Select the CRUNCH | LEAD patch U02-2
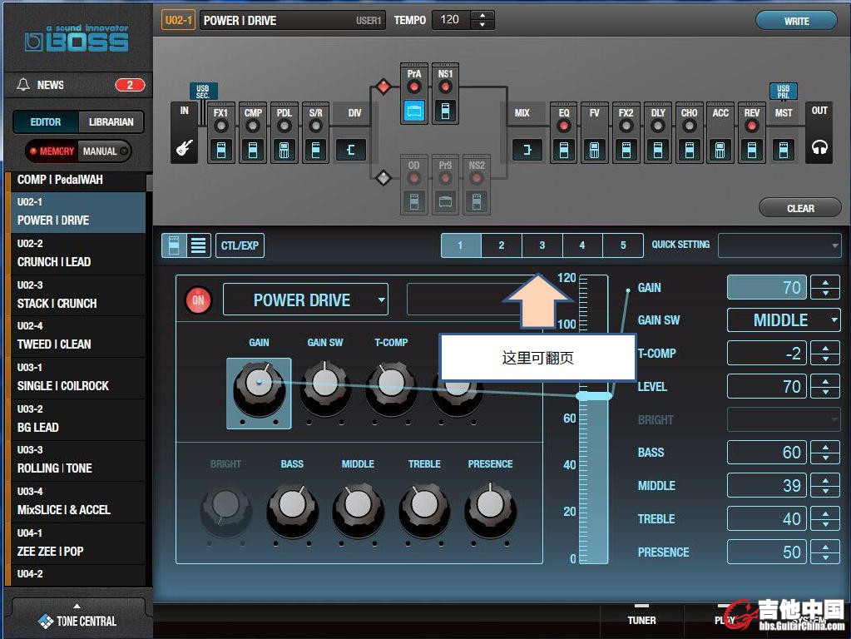The height and width of the screenshot is (639, 851). point(75,254)
